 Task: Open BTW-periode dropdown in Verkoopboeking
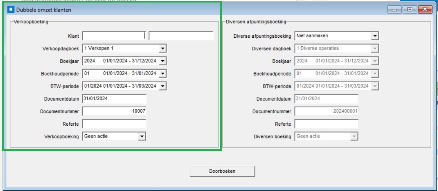(x=163, y=86)
